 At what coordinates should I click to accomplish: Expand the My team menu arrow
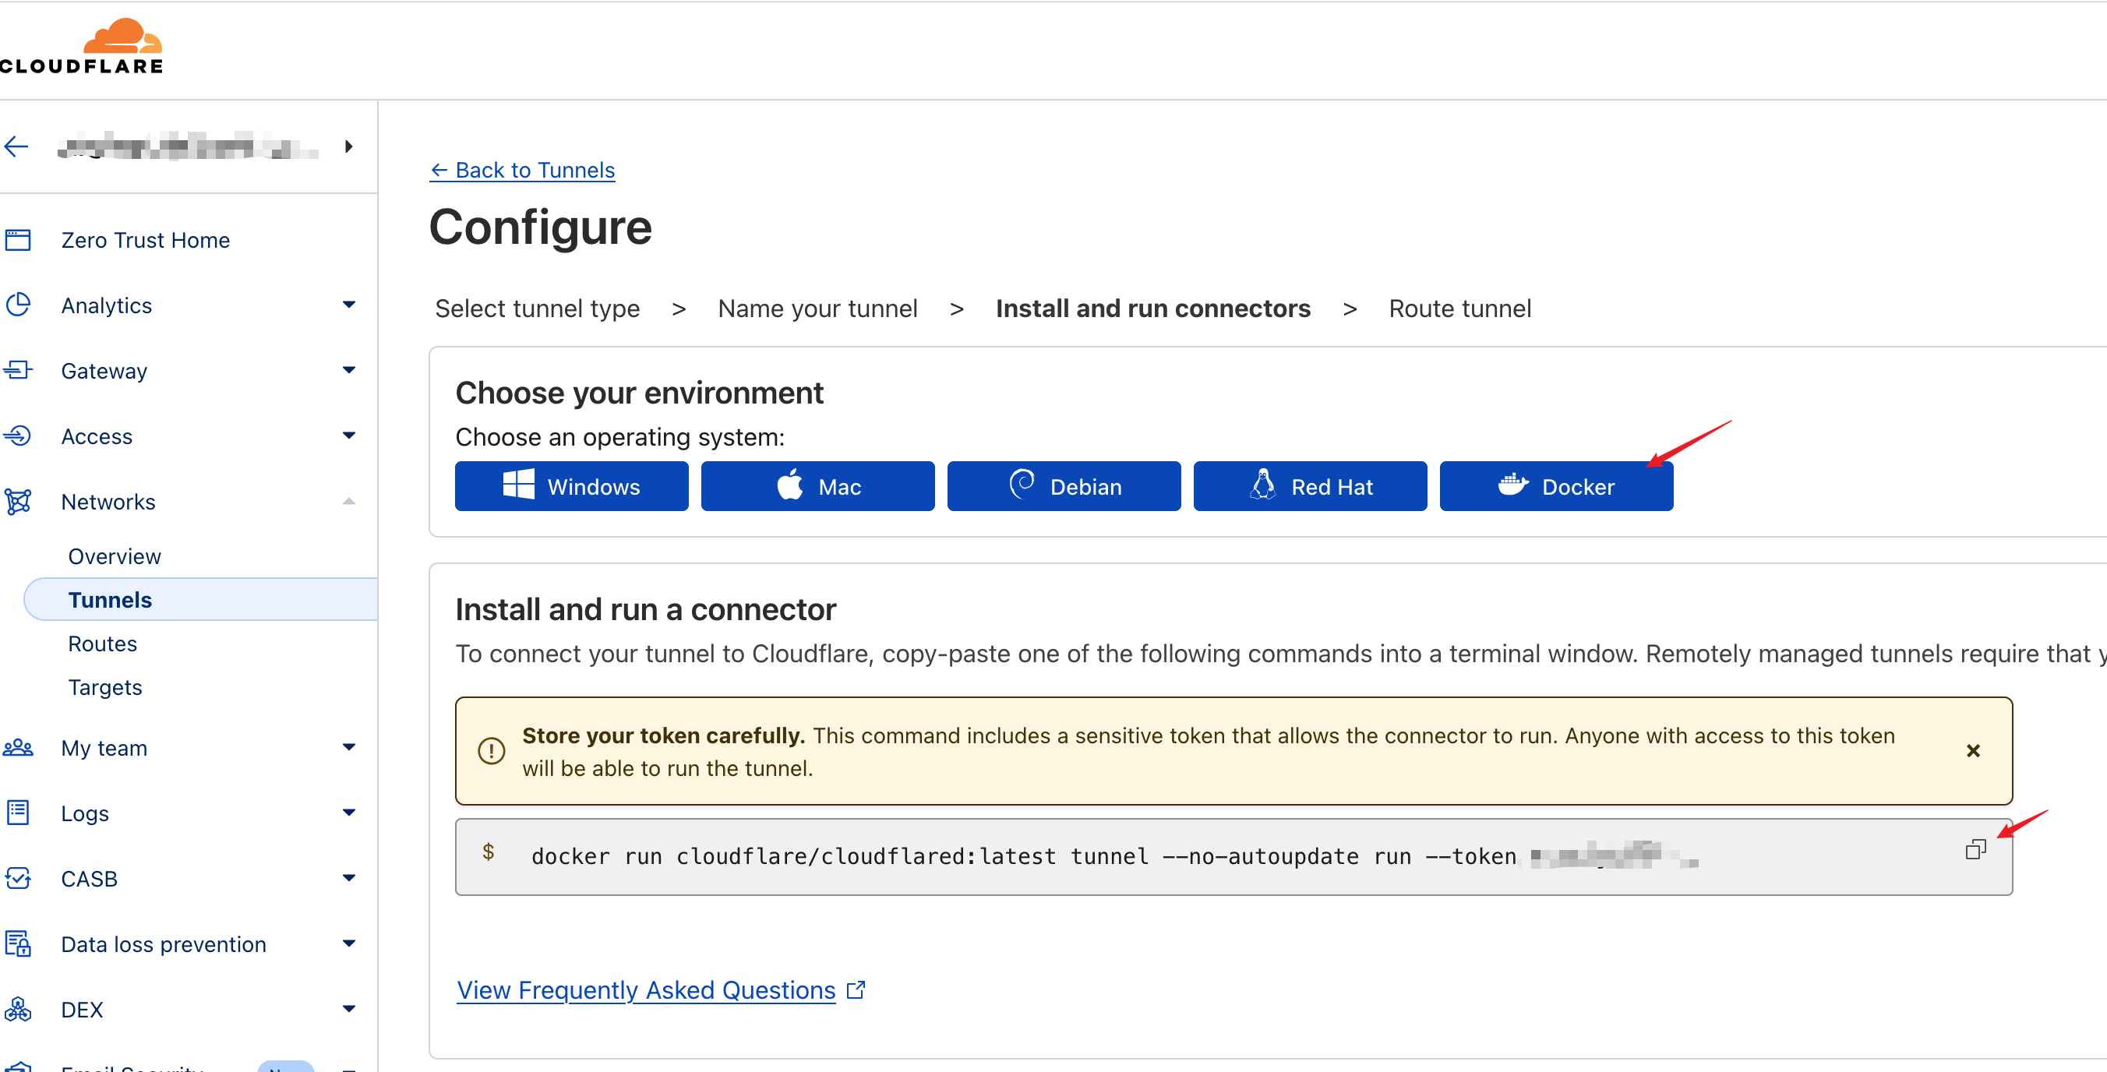coord(349,747)
